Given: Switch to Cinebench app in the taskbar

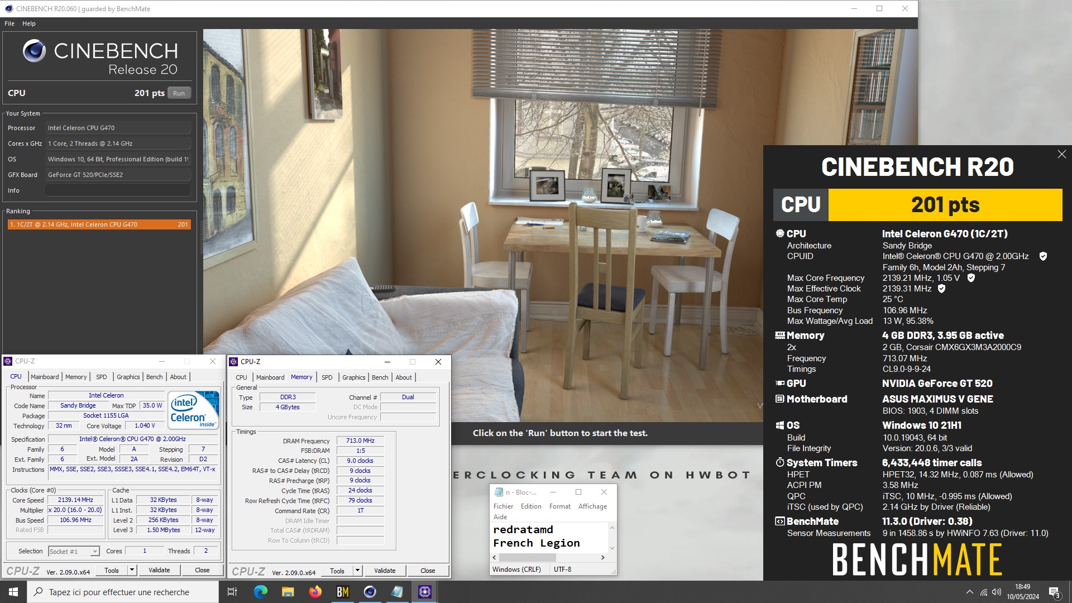Looking at the screenshot, I should (x=370, y=592).
